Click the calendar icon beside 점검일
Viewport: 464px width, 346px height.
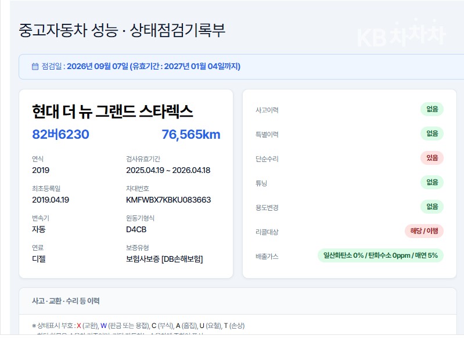[35, 66]
